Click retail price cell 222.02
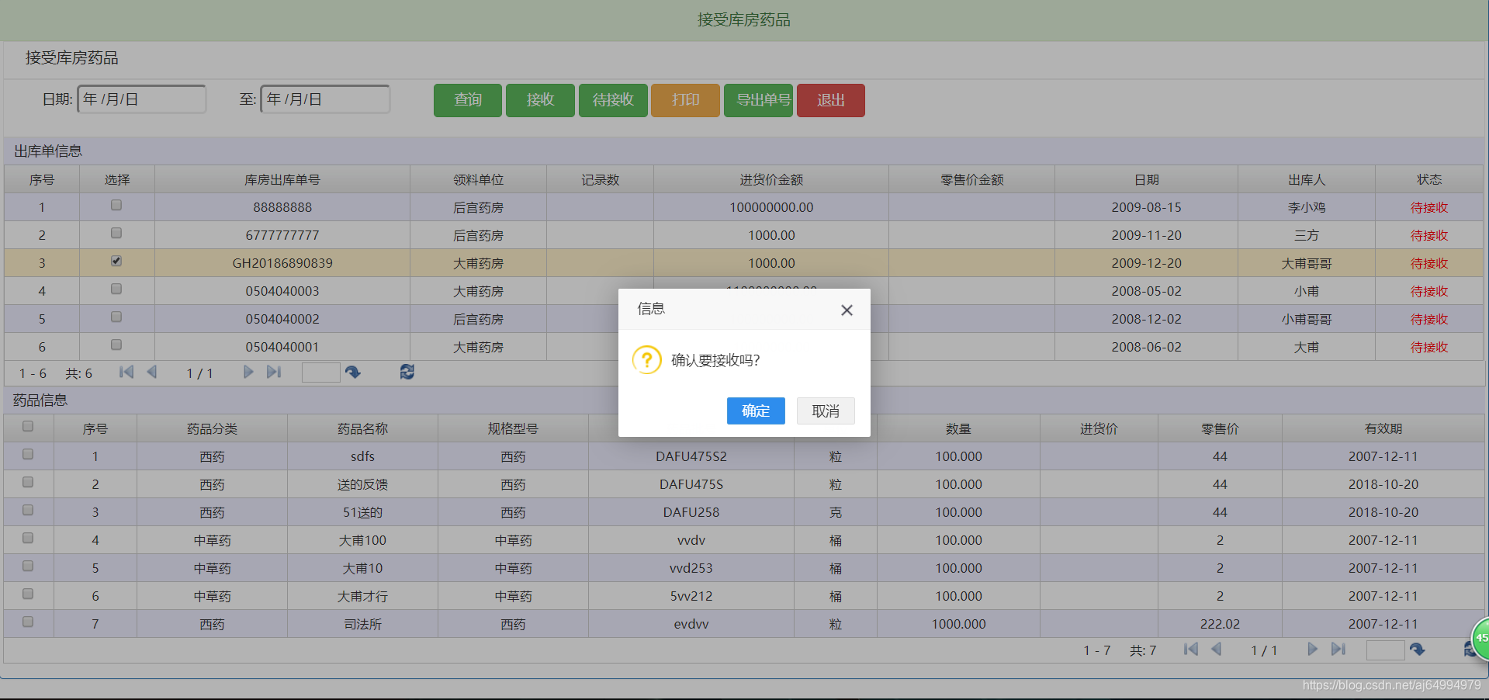This screenshot has height=700, width=1489. pyautogui.click(x=1220, y=624)
